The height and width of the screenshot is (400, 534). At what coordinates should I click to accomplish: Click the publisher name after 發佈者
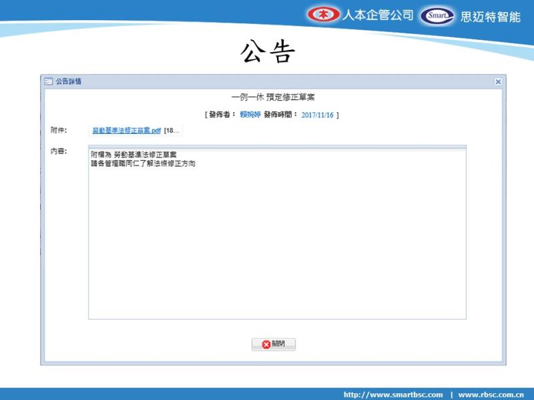coord(250,115)
